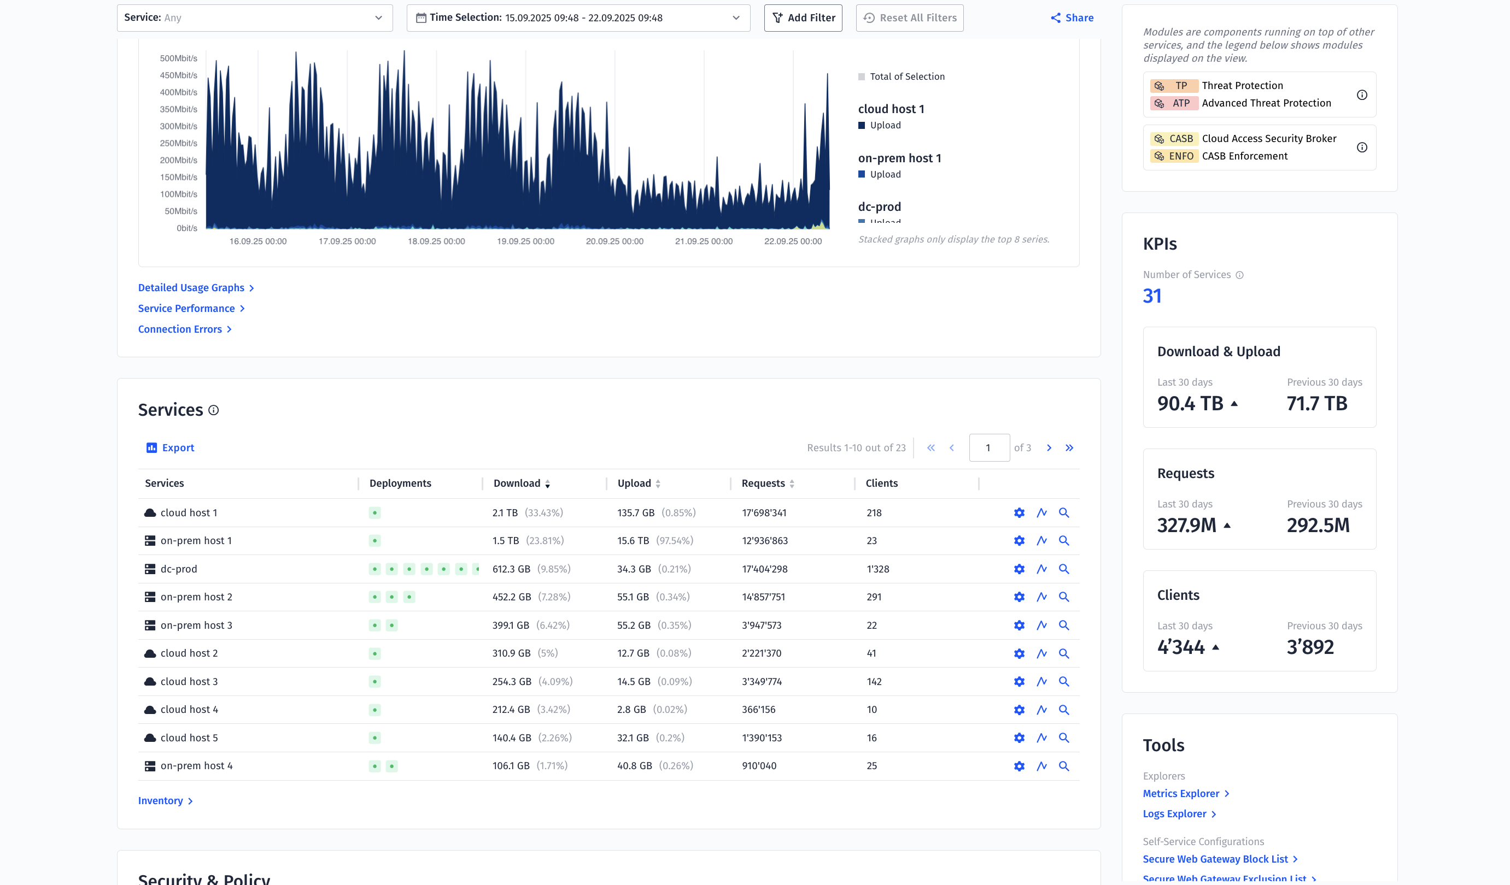
Task: Click the CASB module info icon
Action: coord(1361,147)
